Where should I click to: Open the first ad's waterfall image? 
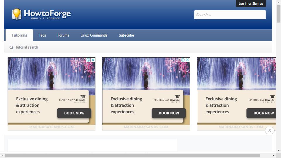click(52, 73)
